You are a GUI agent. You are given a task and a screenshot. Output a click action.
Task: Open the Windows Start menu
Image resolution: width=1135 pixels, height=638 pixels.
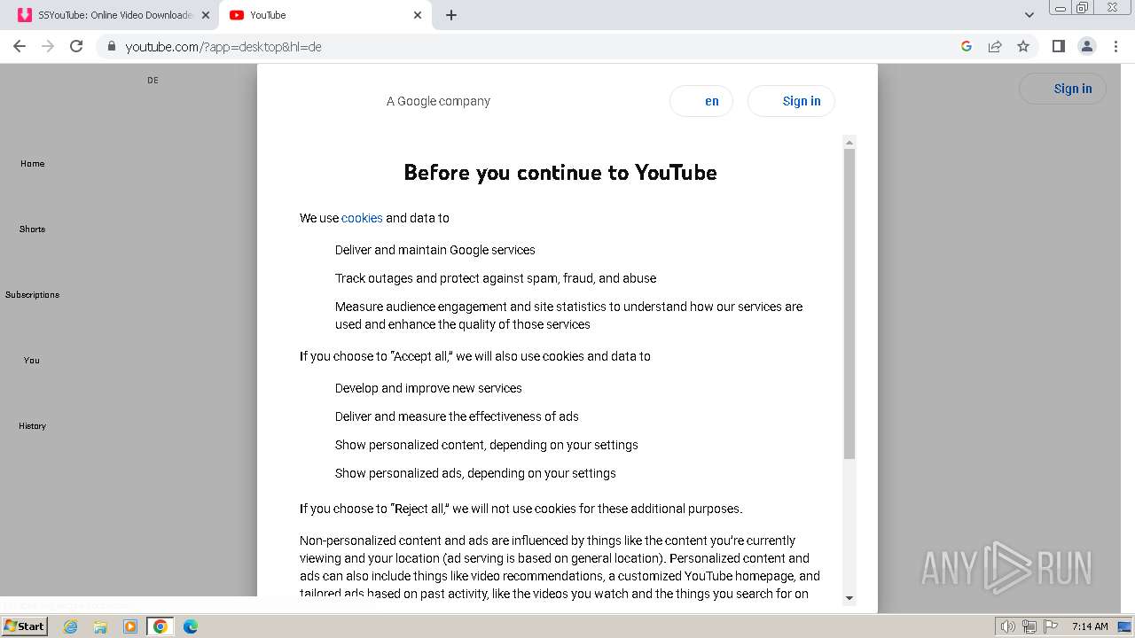click(x=25, y=626)
